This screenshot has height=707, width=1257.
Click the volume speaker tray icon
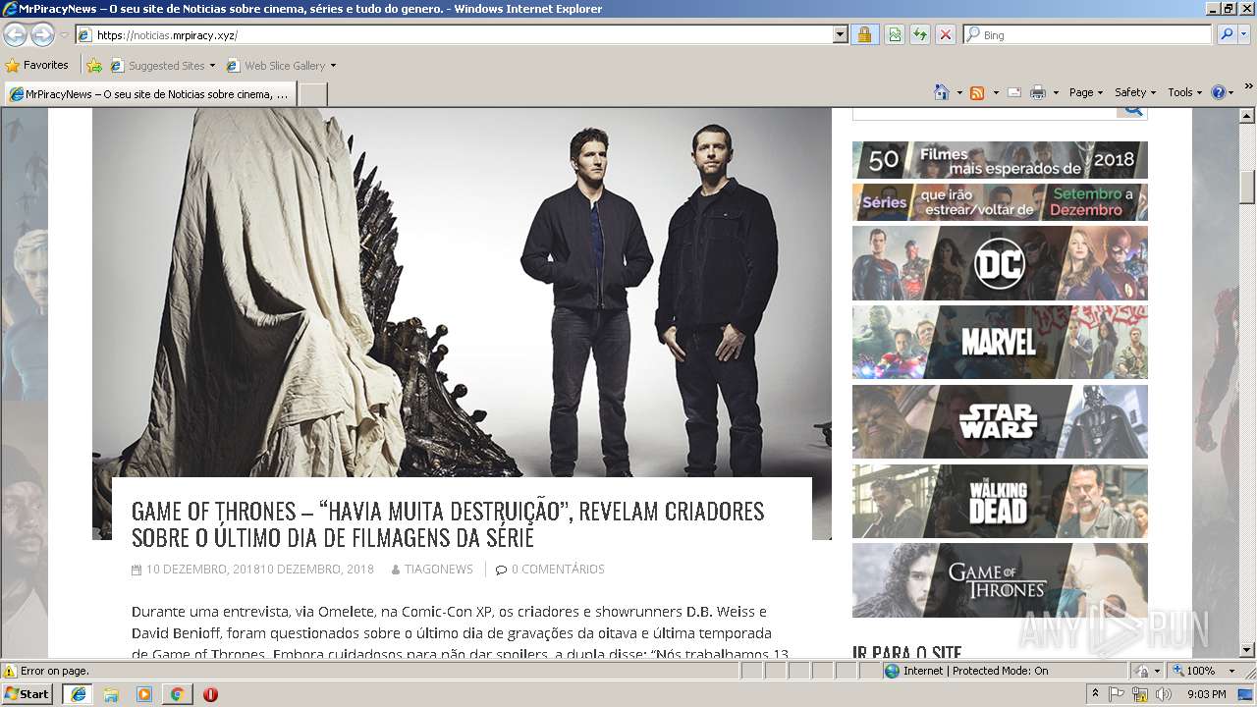[1164, 694]
